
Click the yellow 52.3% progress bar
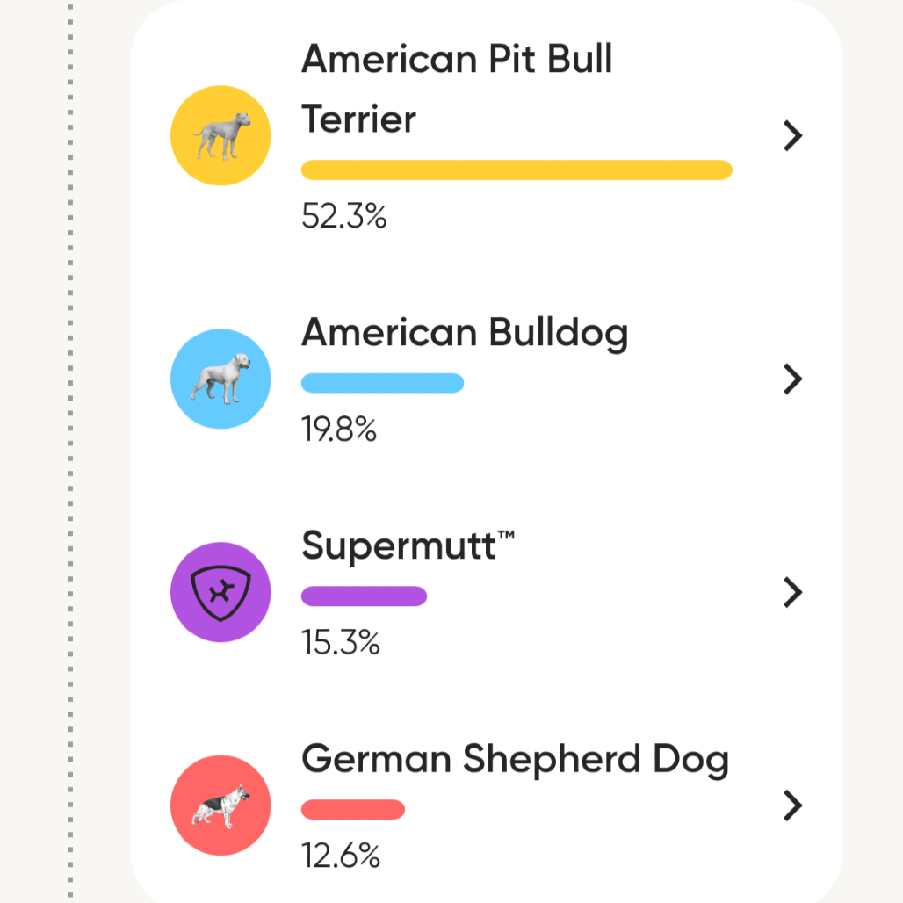(517, 170)
